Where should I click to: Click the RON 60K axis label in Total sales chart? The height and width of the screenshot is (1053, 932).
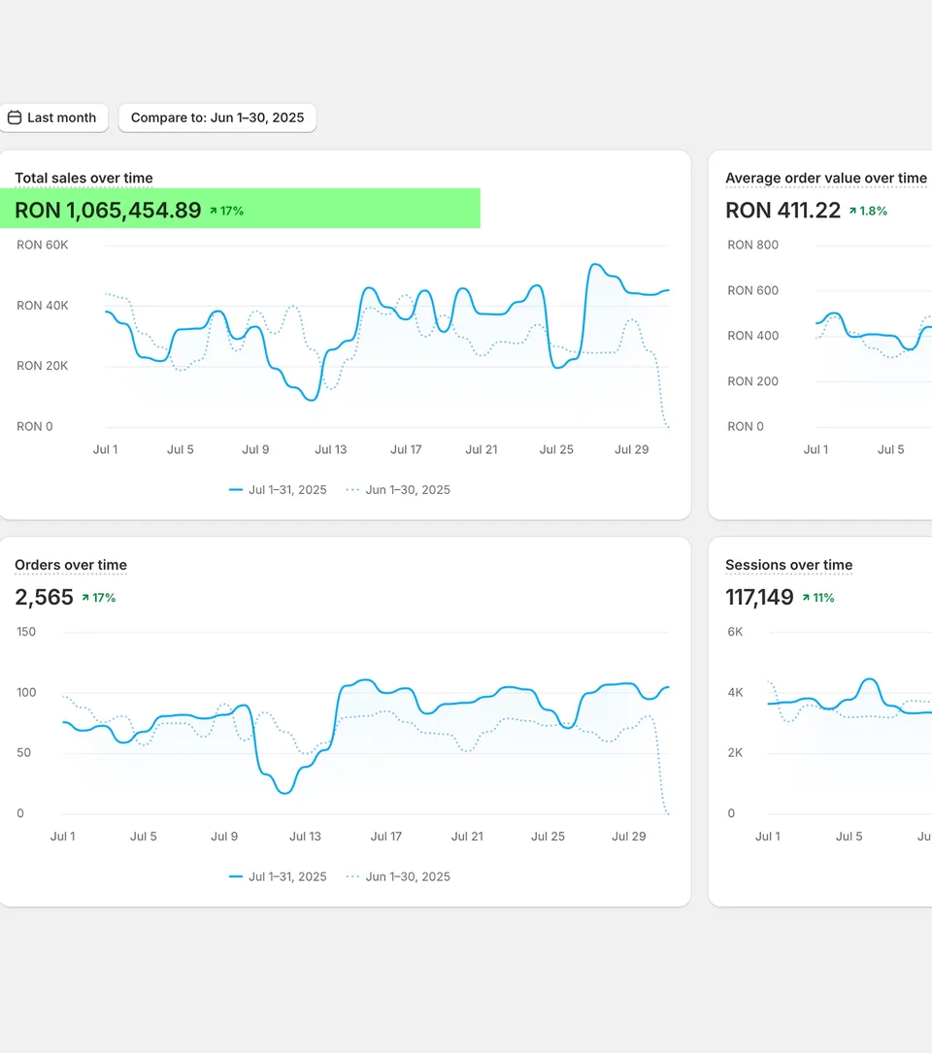click(43, 246)
